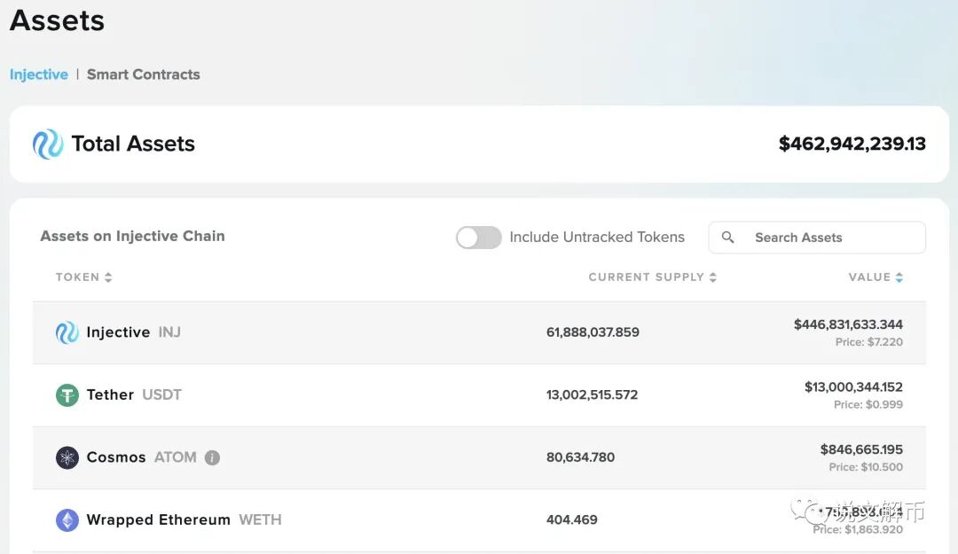Sort by the CURRENT SUPPLY column
The height and width of the screenshot is (554, 958).
click(653, 277)
